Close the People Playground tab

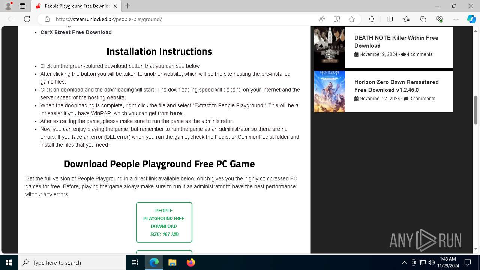[x=115, y=6]
